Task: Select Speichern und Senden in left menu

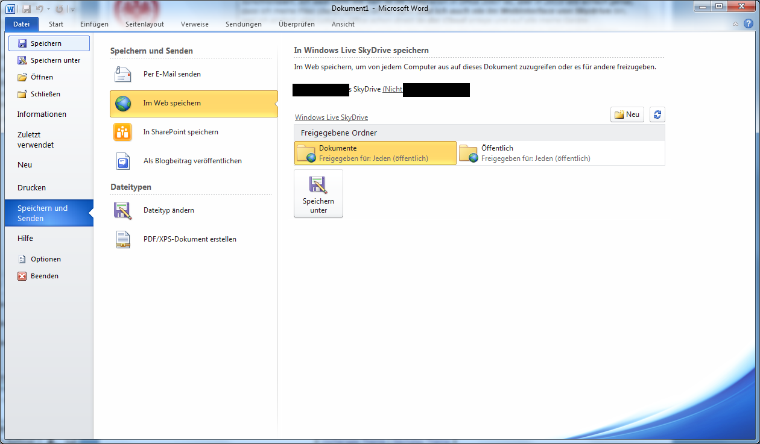Action: click(49, 213)
